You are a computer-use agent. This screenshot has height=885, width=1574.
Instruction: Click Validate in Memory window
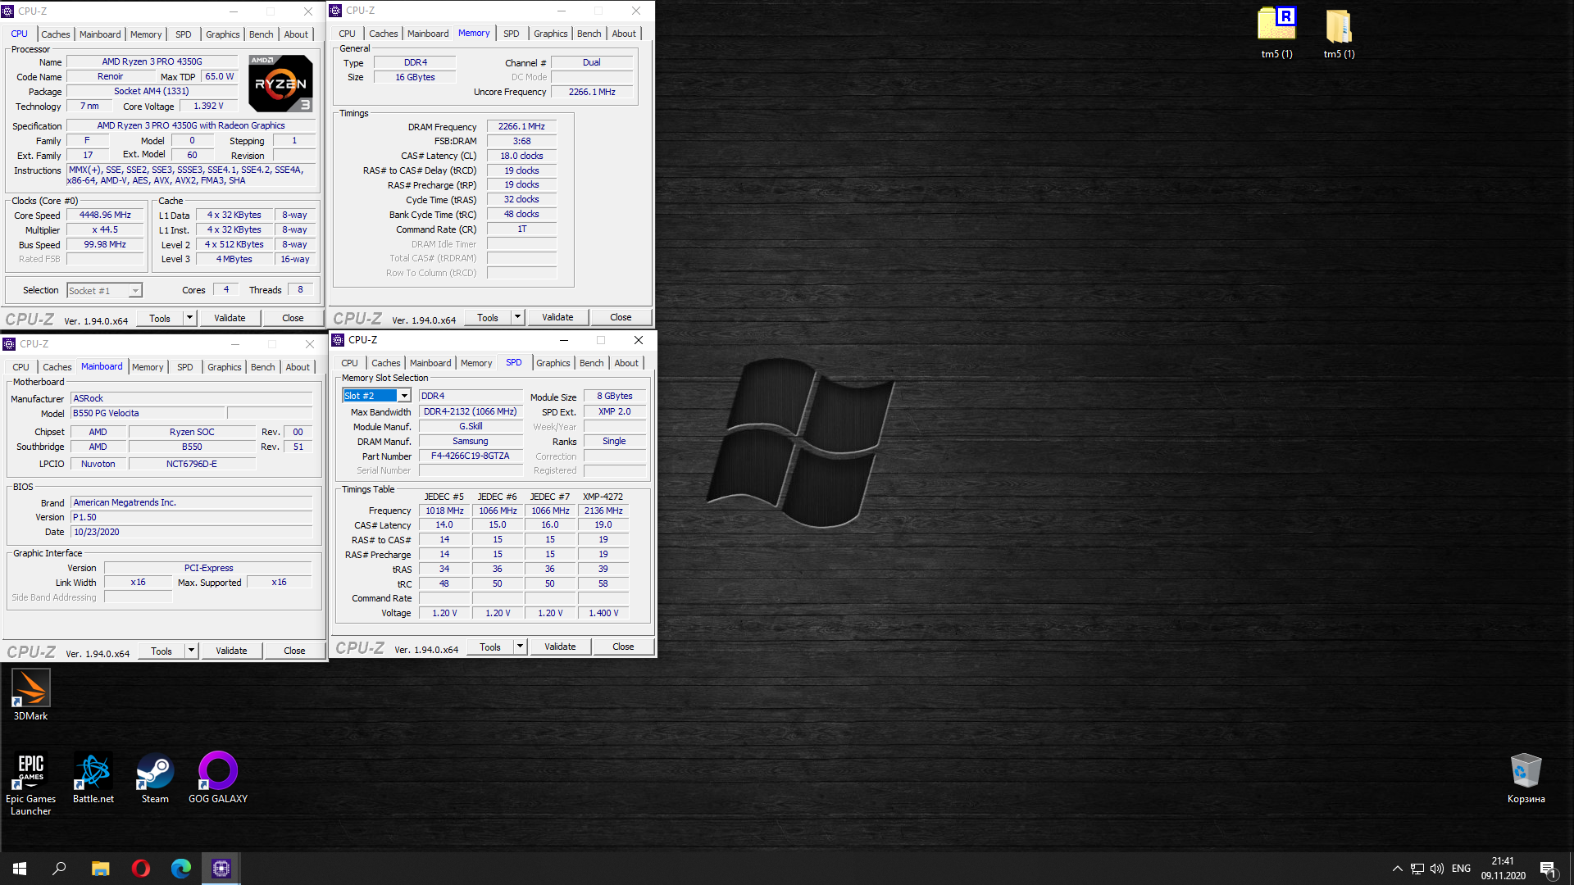pyautogui.click(x=557, y=317)
